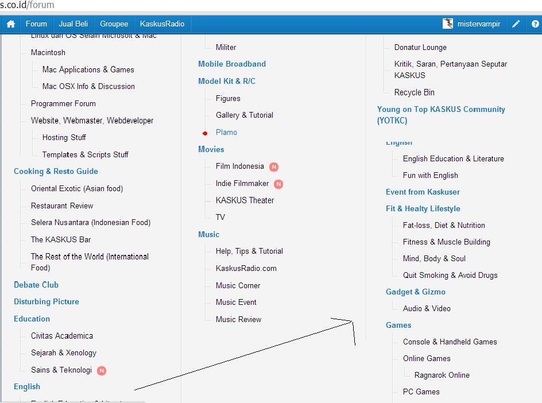Select Music Corner
The width and height of the screenshot is (542, 403).
click(x=238, y=285)
